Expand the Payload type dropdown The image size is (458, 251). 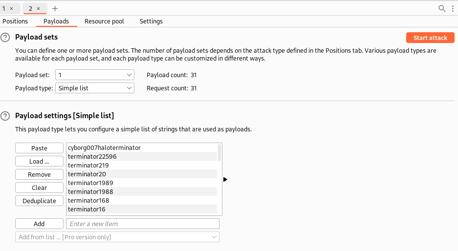[x=94, y=88]
